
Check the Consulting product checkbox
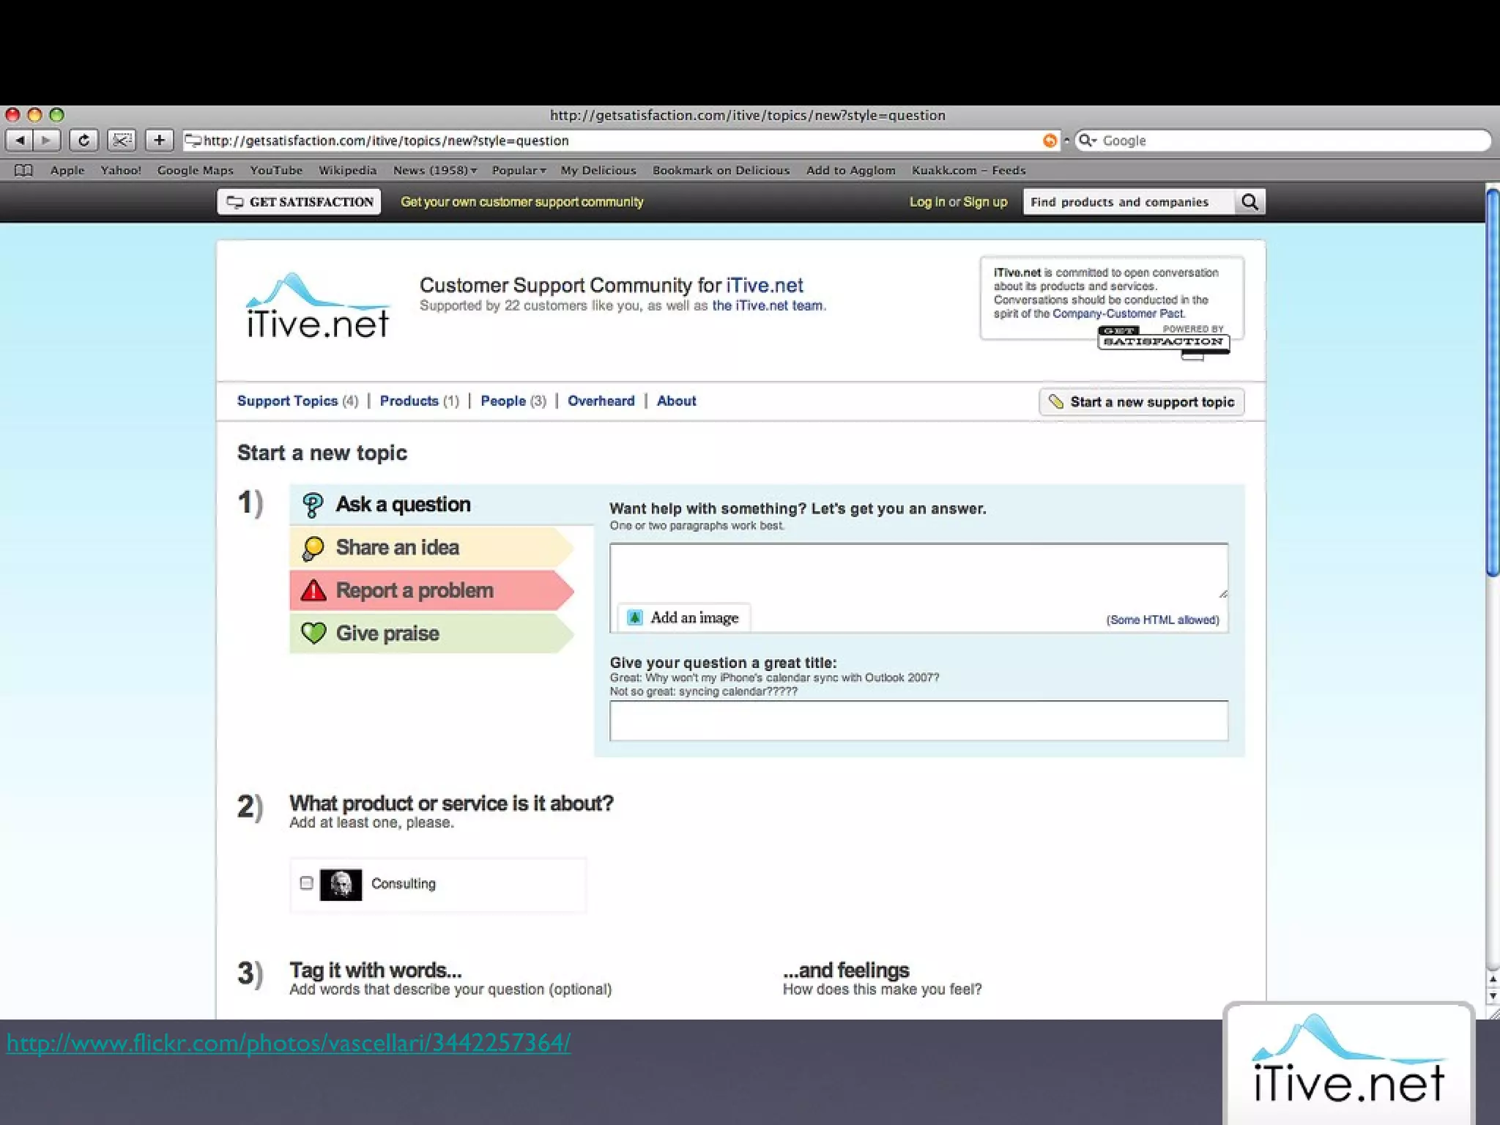click(x=307, y=883)
